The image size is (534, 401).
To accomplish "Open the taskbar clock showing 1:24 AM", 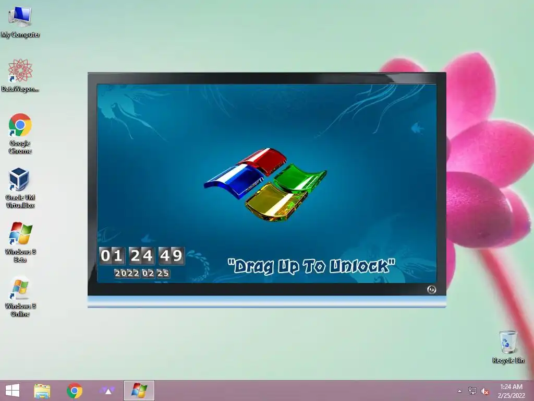I will click(x=511, y=391).
